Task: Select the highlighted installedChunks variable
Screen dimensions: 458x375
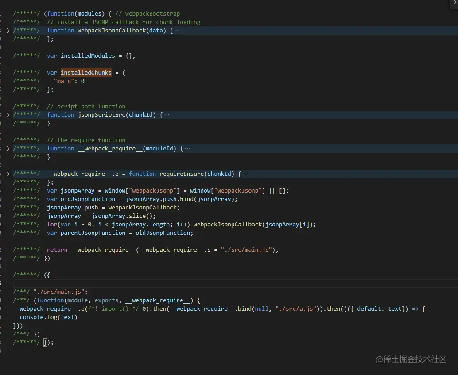Action: tap(86, 72)
